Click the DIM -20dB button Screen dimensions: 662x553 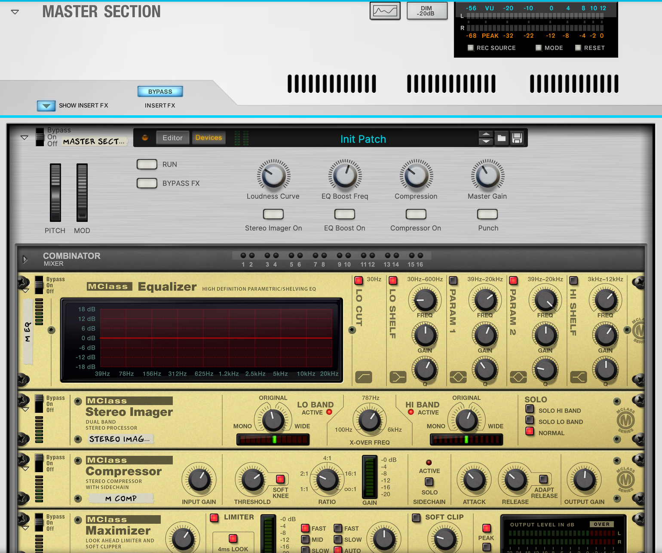(x=427, y=11)
